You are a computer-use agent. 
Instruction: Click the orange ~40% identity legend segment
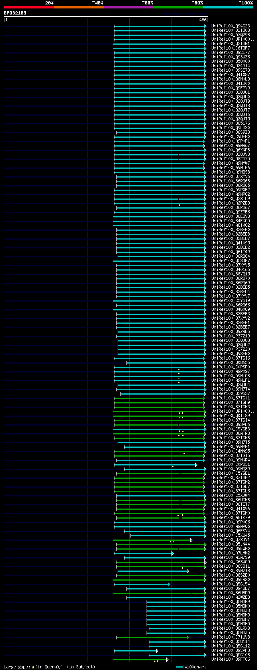78,7
